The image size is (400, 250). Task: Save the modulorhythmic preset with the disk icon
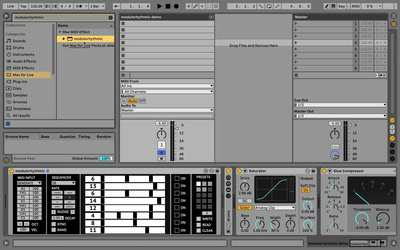point(217,171)
